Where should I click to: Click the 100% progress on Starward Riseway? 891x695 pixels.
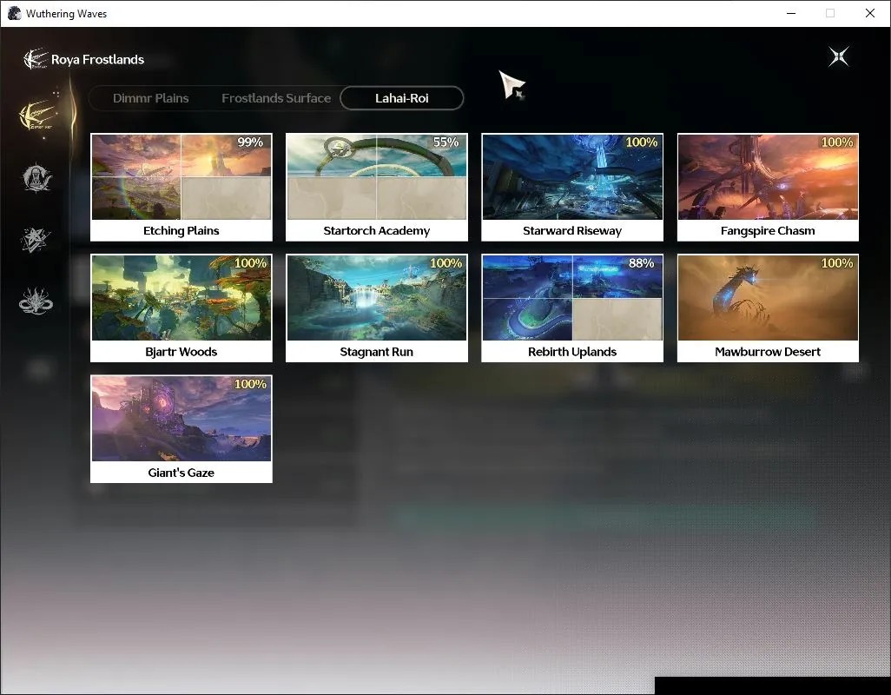[x=642, y=142]
